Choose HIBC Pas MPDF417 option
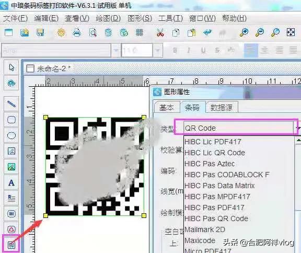 (239, 197)
